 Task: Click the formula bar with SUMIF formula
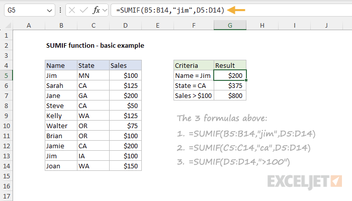click(x=231, y=10)
